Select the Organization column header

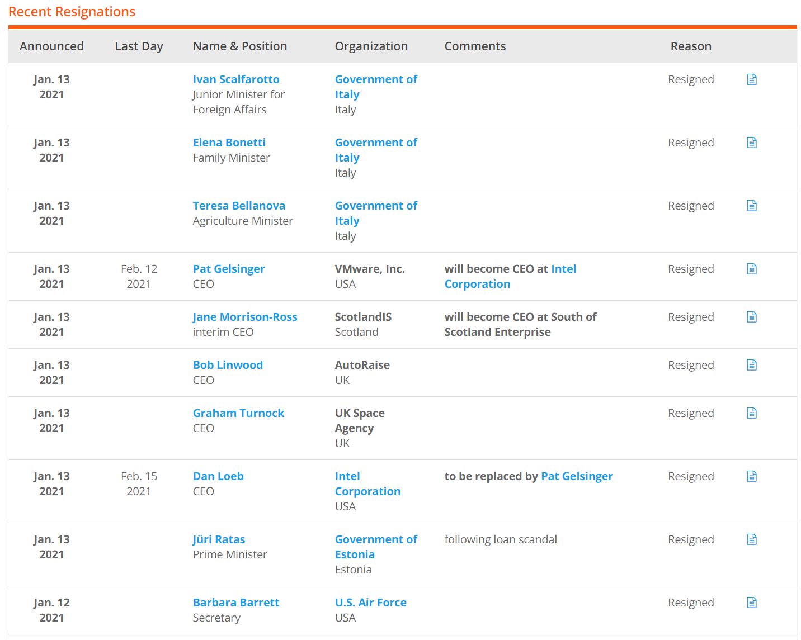371,46
